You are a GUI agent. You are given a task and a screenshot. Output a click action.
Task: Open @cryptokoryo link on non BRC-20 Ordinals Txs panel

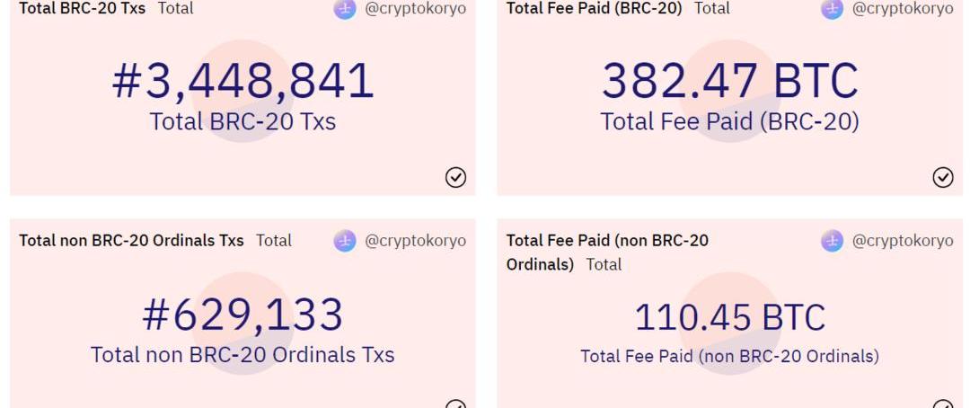pos(416,241)
